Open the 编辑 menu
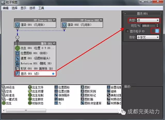Image resolution: width=165 pixels, height=120 pixels. click(6, 8)
